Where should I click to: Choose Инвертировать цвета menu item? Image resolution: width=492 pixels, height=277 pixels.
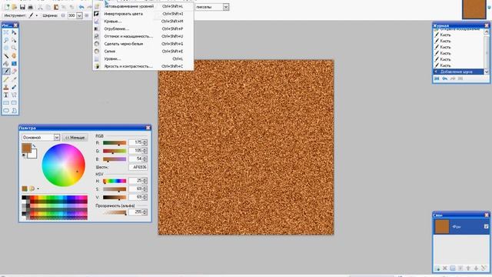[x=143, y=14]
